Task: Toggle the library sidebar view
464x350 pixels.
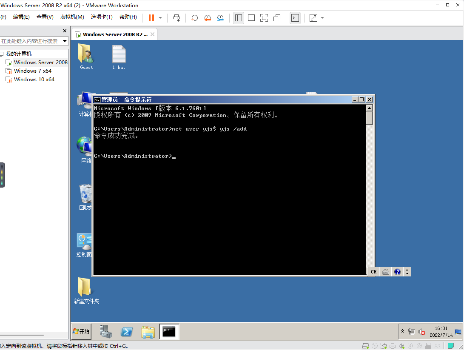Action: pos(239,18)
